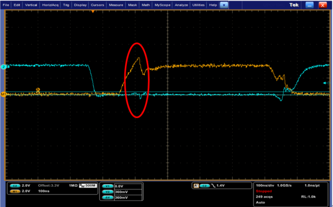The image size is (333, 207).
Task: Open the File menu
Action: pyautogui.click(x=6, y=4)
